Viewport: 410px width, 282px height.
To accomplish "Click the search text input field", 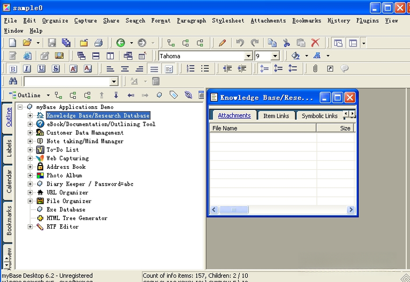I will 67,81.
